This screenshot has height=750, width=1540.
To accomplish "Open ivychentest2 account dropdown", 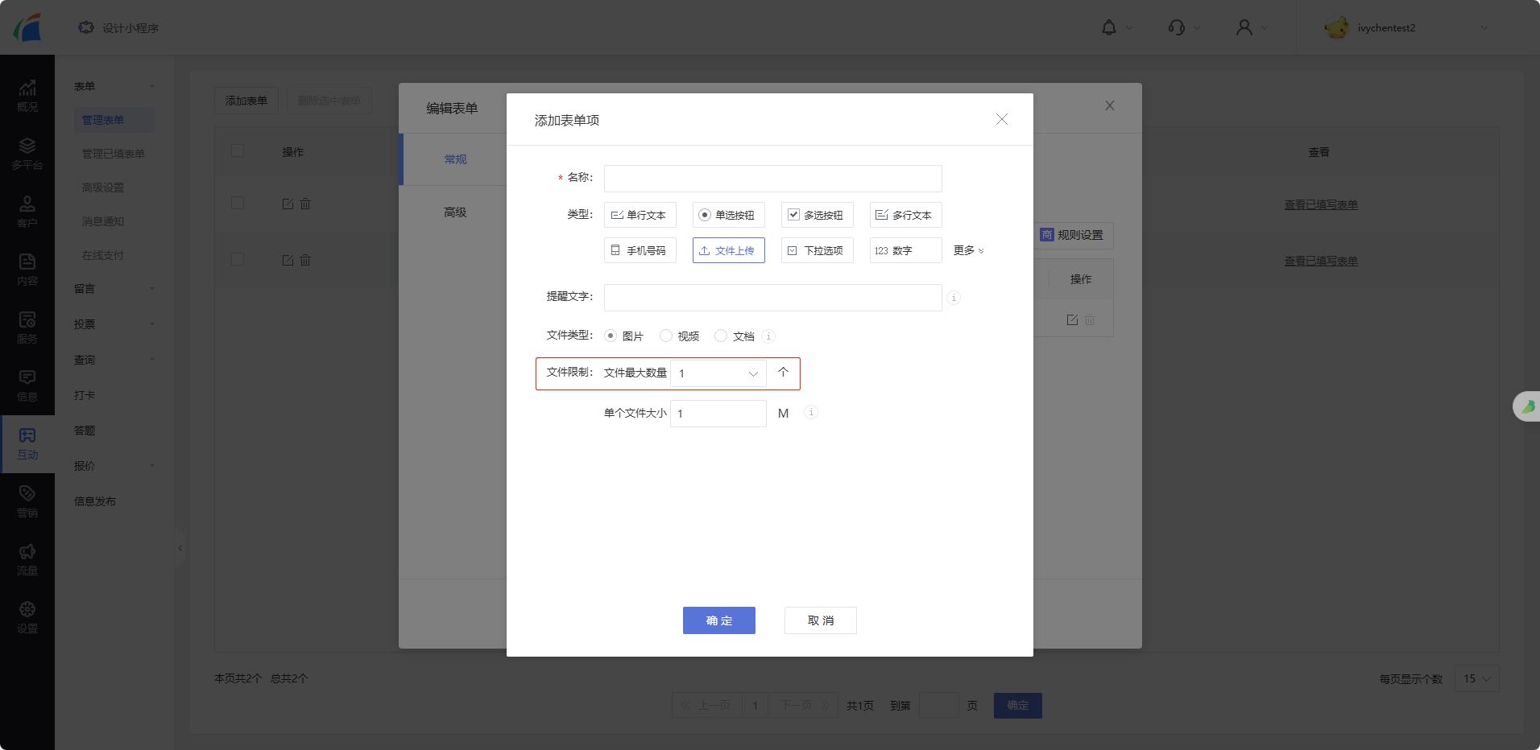I will point(1405,27).
